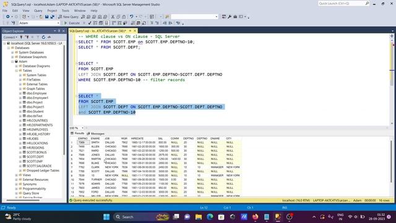Click the ENAME column header in results
396x223 pixels.
[x=95, y=139]
